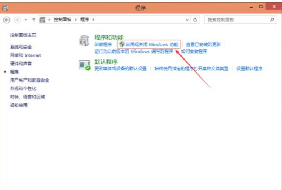Open the 卸载程序 link
This screenshot has height=190, width=282.
coord(103,44)
